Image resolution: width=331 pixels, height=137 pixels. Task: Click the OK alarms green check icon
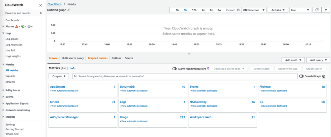[x=23, y=26]
